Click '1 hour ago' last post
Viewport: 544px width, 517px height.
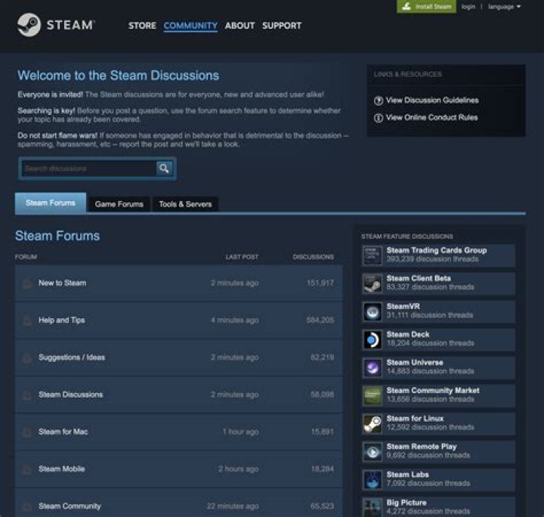240,432
